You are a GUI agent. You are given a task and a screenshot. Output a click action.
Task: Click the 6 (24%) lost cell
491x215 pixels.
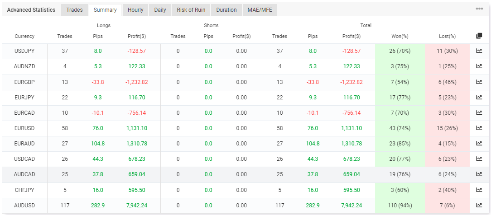447,174
